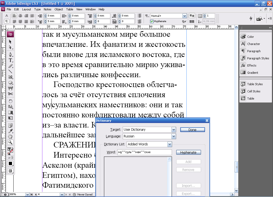The height and width of the screenshot is (197, 273).
Task: Click Done in Dictionary dialog
Action: point(192,130)
